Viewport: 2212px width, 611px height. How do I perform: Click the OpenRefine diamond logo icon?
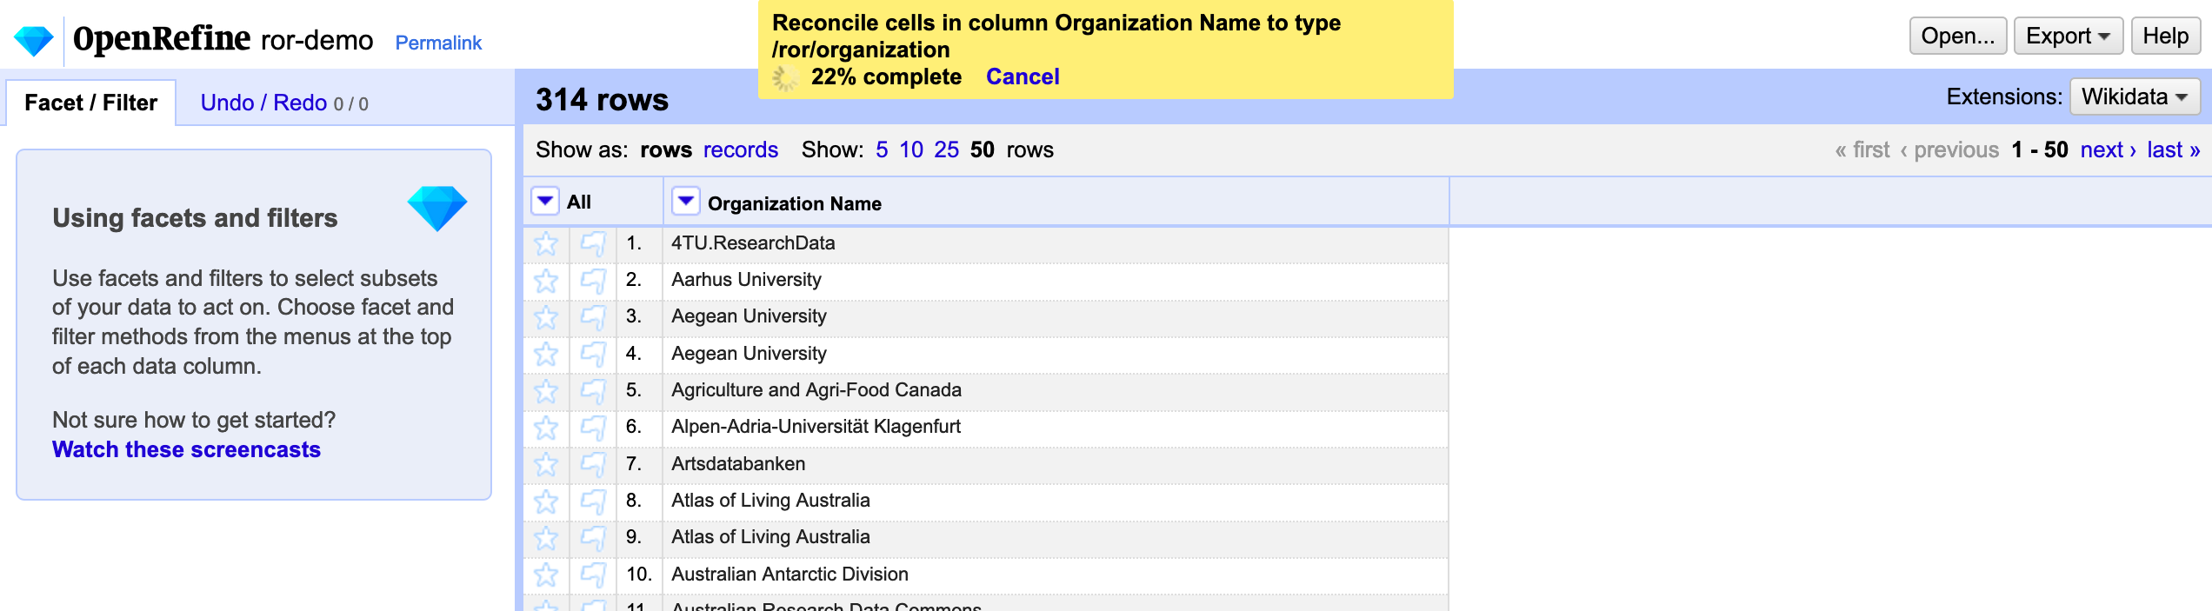click(x=34, y=40)
